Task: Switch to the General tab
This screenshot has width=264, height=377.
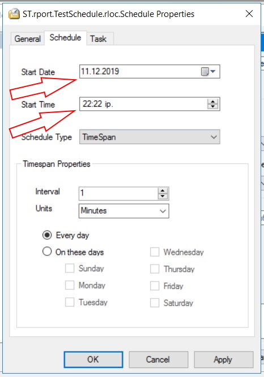Action: point(28,38)
